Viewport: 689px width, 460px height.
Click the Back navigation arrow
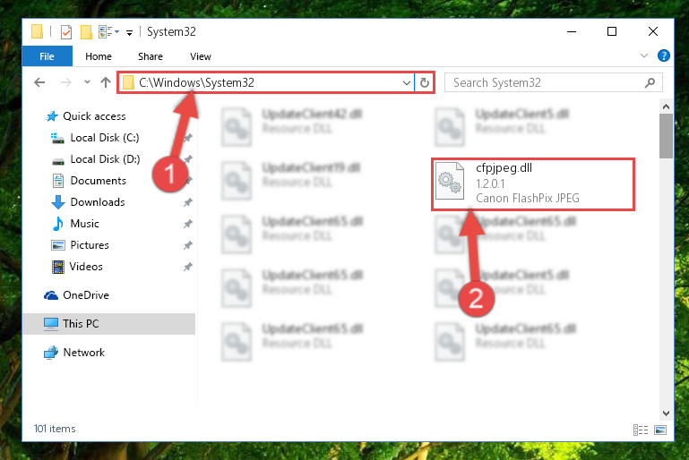click(x=39, y=82)
